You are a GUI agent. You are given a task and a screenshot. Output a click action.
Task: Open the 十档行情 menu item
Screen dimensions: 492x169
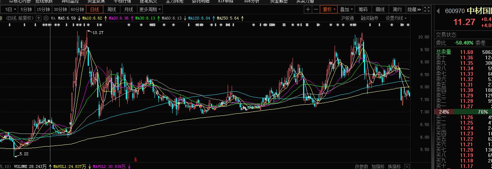122,1
